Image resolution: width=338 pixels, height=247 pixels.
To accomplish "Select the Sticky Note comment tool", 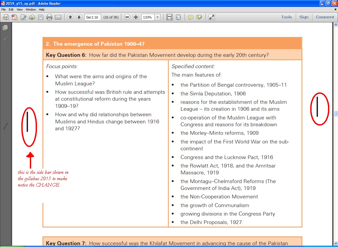I will pos(190,17).
